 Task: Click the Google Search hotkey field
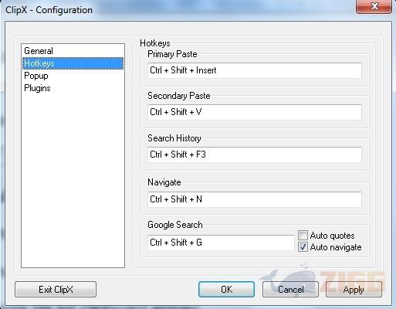pyautogui.click(x=221, y=243)
